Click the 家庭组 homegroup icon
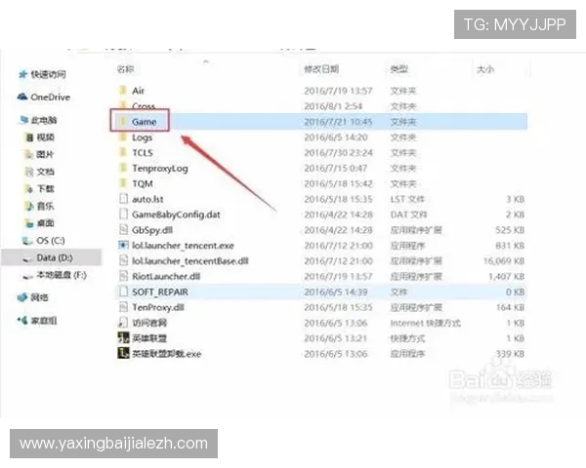The image size is (586, 468). point(22,320)
